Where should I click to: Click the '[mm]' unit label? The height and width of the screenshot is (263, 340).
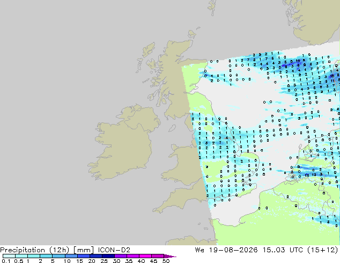point(84,250)
